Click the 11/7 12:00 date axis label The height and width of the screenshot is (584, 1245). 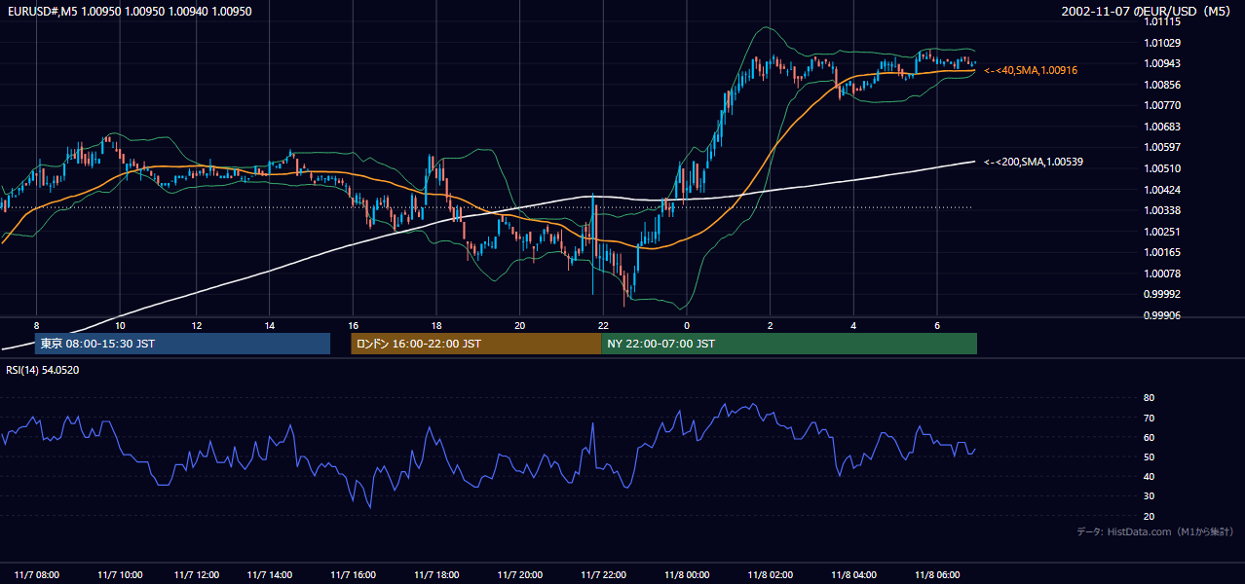pyautogui.click(x=196, y=575)
